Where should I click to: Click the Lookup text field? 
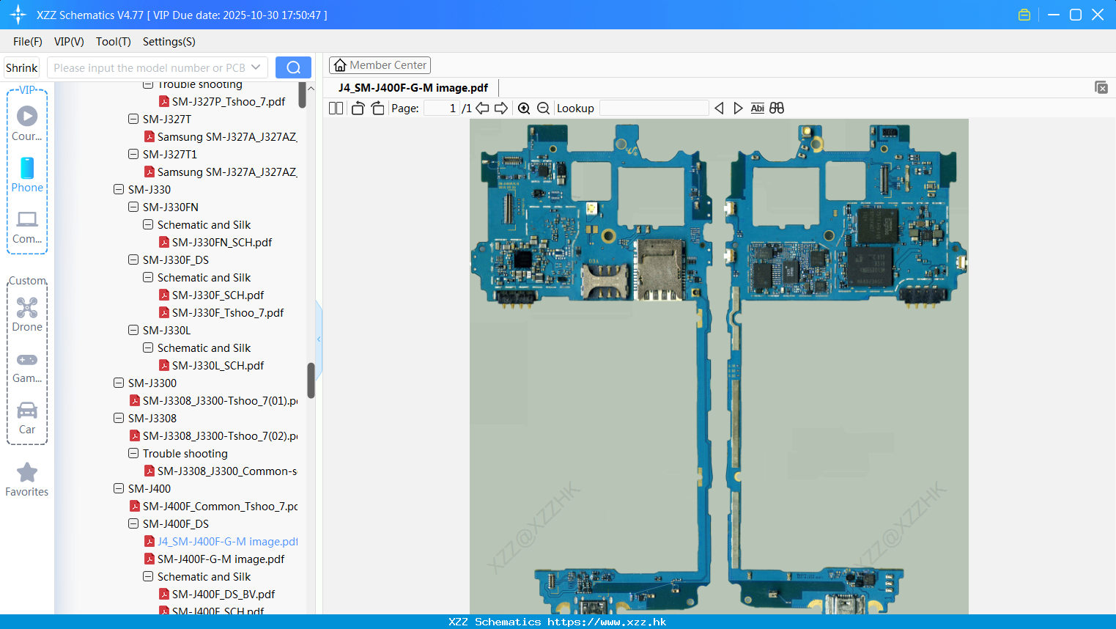point(654,108)
